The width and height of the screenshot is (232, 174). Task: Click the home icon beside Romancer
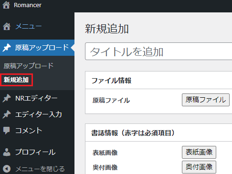[6, 5]
